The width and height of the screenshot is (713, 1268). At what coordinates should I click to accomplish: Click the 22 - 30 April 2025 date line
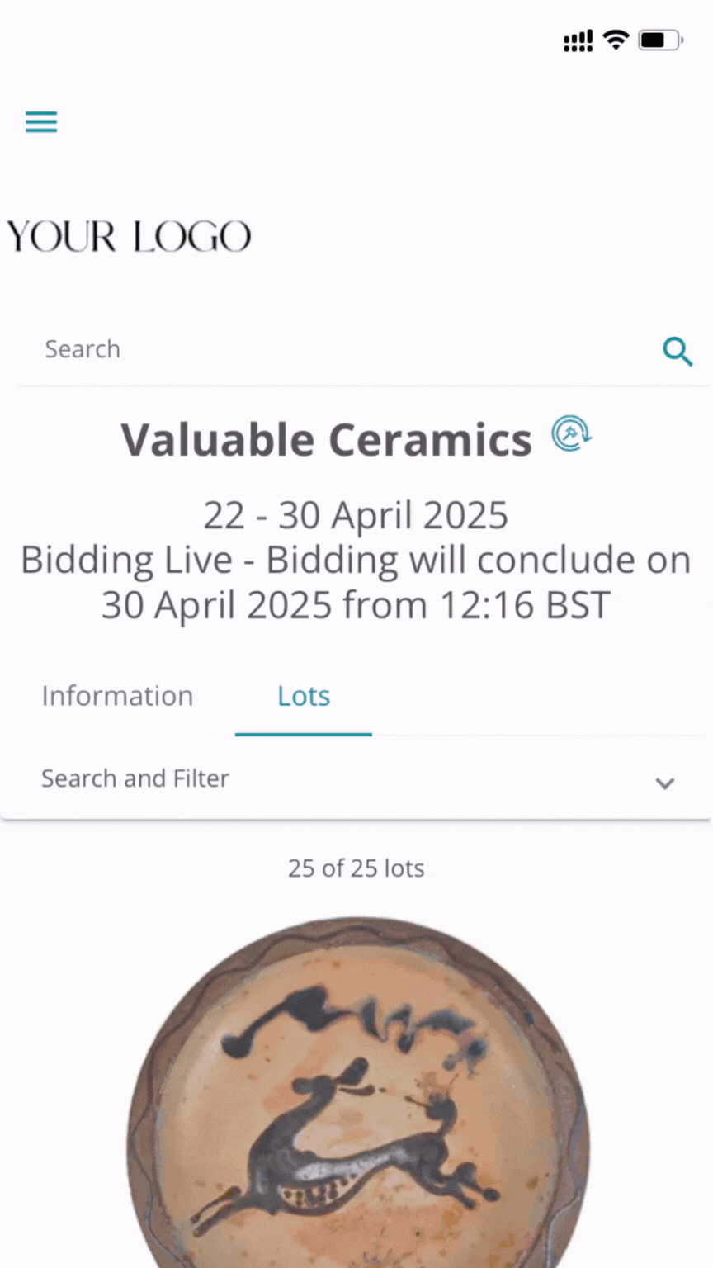click(x=356, y=515)
